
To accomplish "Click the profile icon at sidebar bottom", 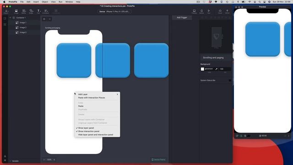I will tap(5, 156).
